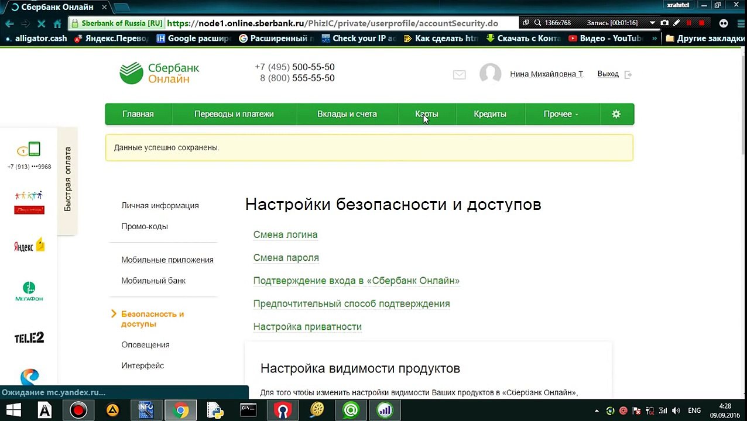The image size is (747, 421).
Task: Expand Прочее dropdown menu
Action: point(561,114)
